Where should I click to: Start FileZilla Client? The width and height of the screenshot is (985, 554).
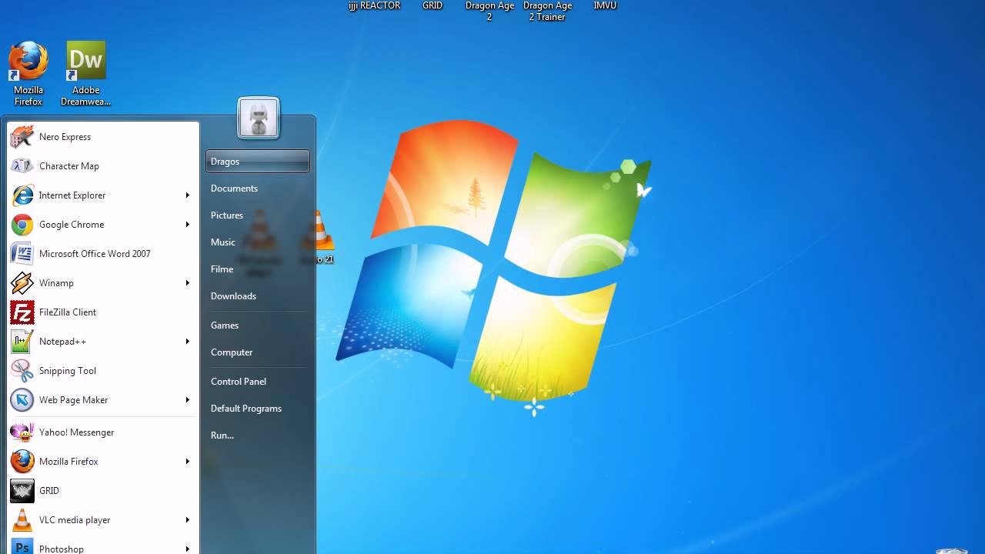tap(102, 312)
